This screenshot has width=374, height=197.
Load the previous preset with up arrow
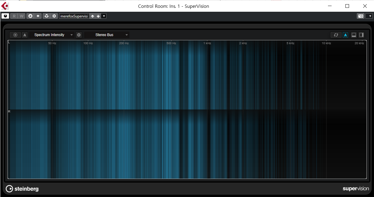[93, 16]
